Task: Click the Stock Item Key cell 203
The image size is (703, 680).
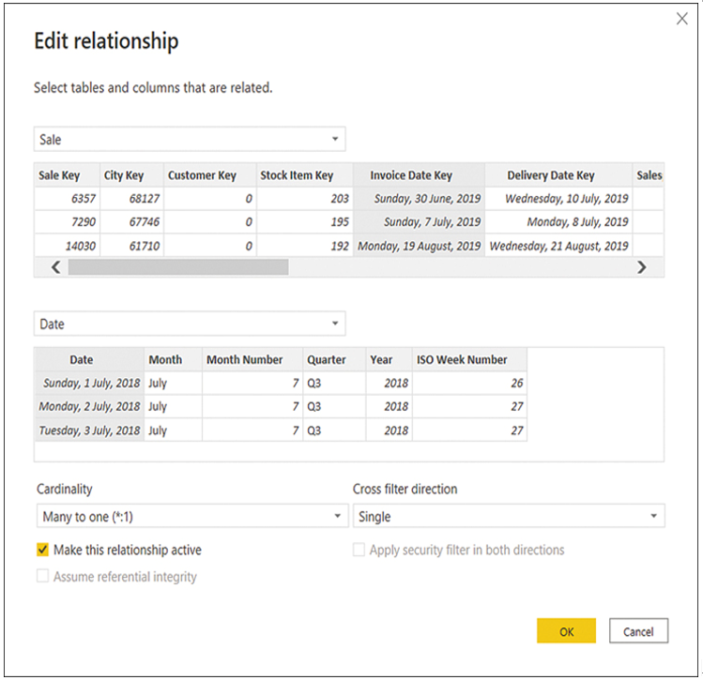Action: pos(304,199)
